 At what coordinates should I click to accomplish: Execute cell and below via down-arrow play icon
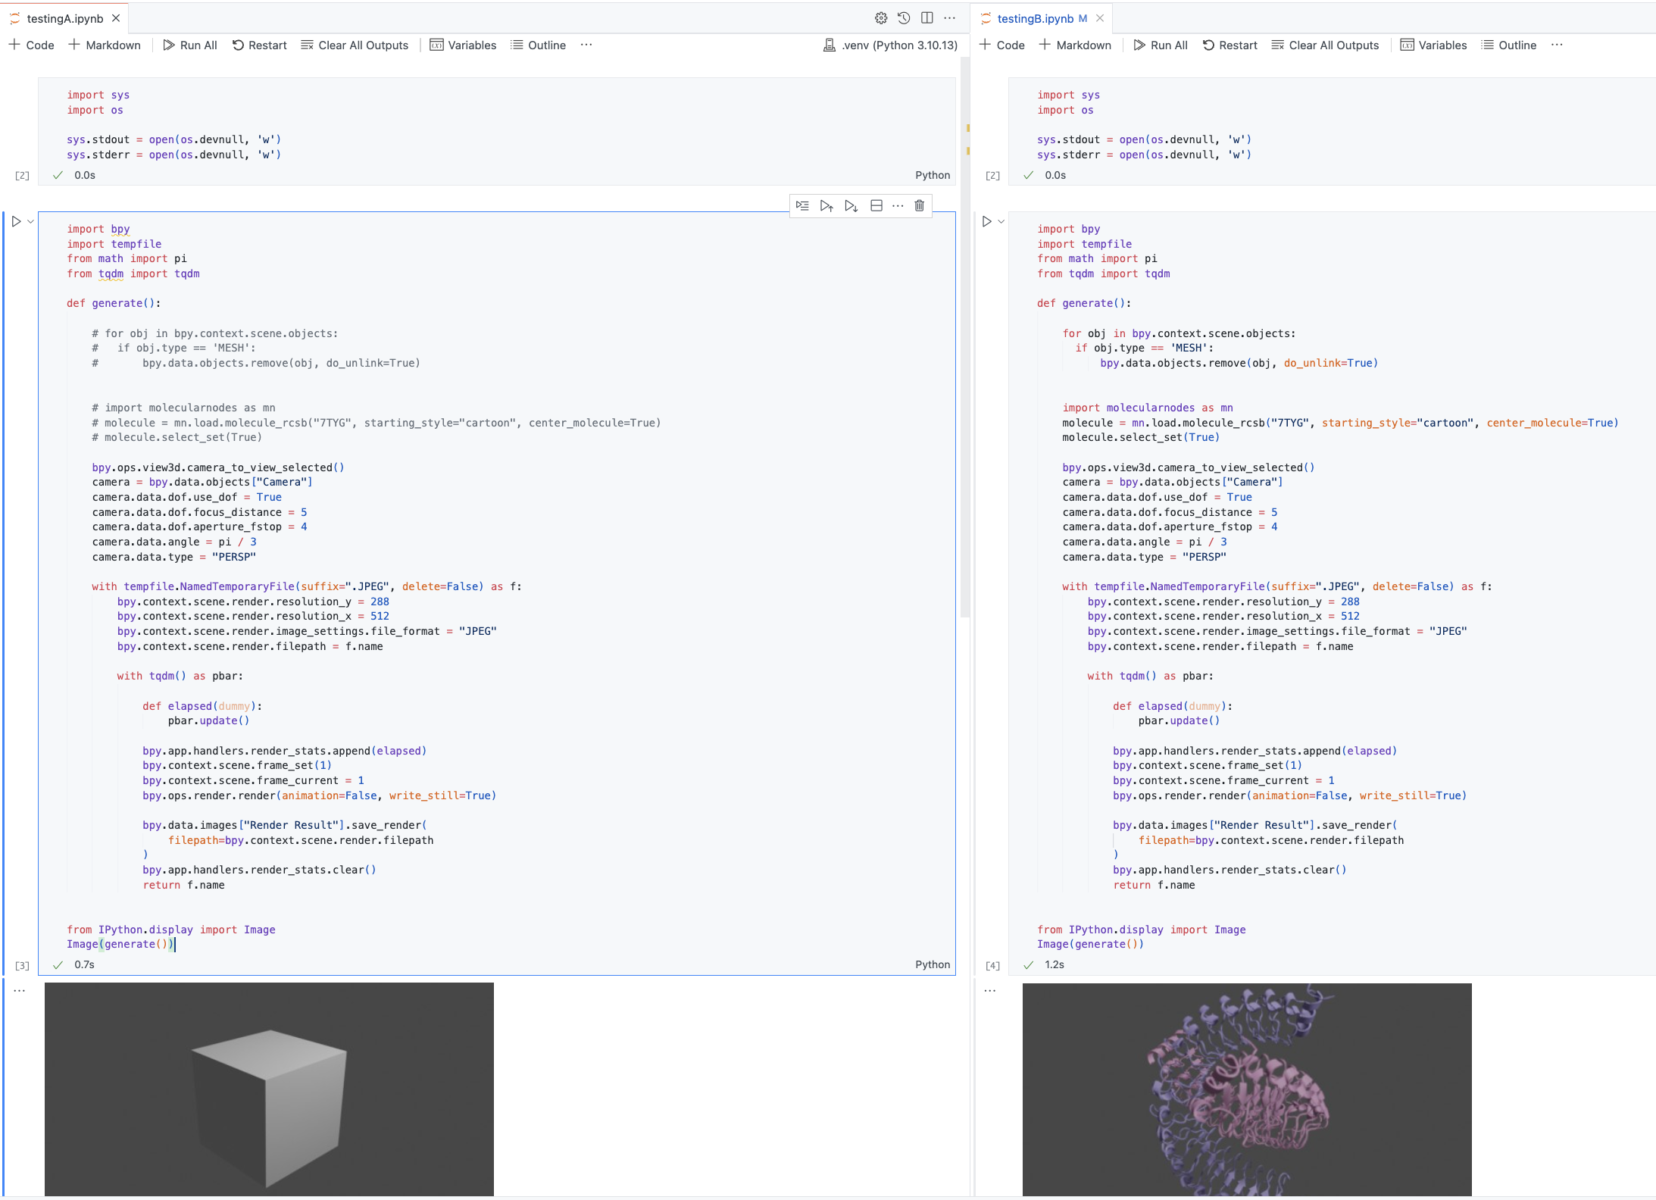pyautogui.click(x=850, y=205)
